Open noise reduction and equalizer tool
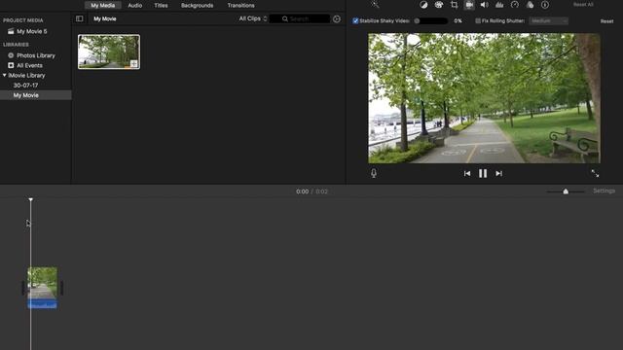The image size is (623, 350). click(x=499, y=5)
